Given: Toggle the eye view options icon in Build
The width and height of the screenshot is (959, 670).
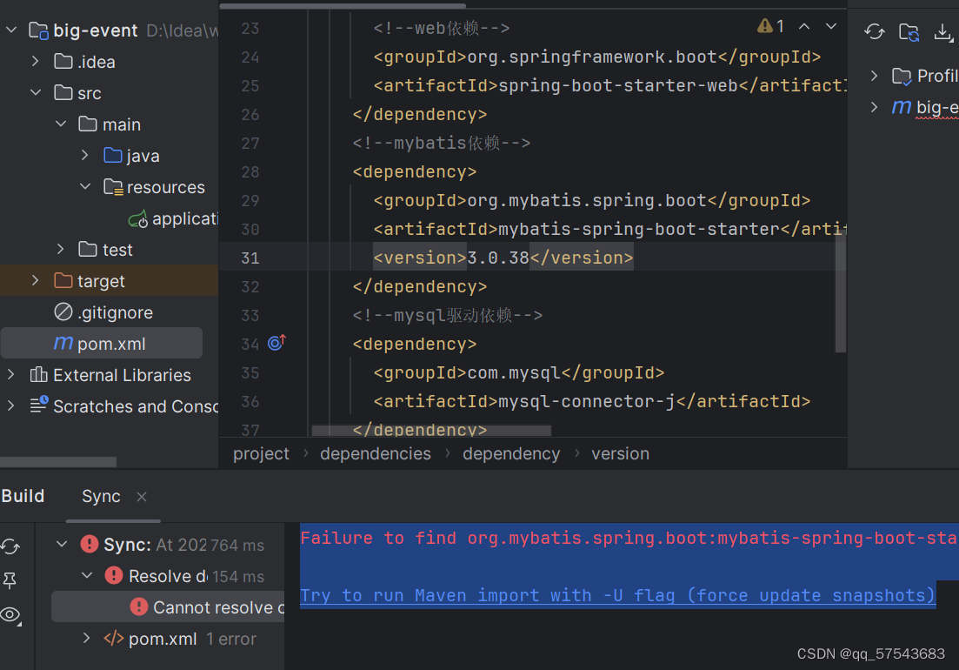Looking at the screenshot, I should (10, 614).
